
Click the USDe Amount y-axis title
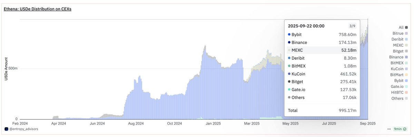pyautogui.click(x=6, y=69)
